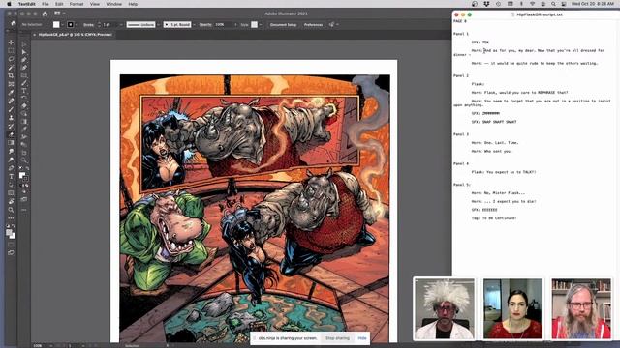Select the Hand tool
Image resolution: width=620 pixels, height=348 pixels.
tap(11, 202)
